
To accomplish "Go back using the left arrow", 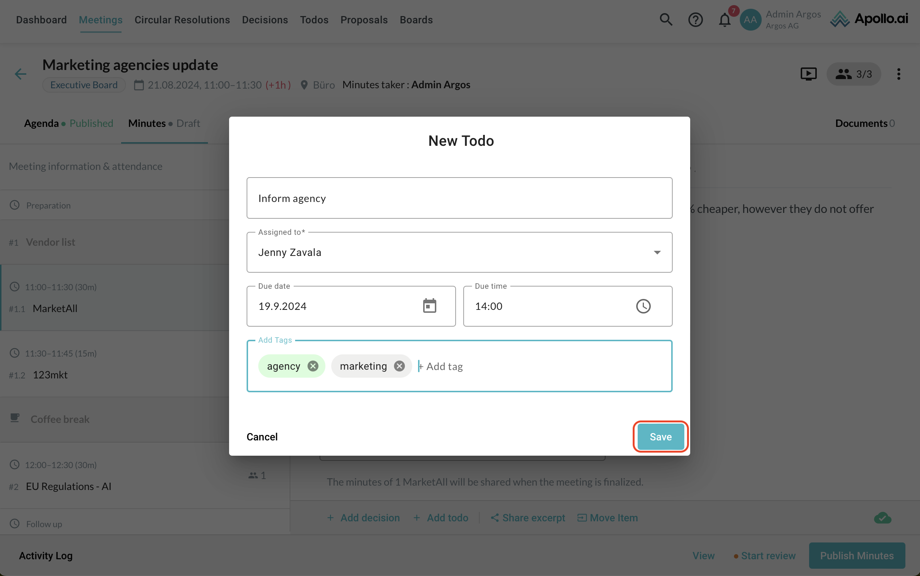I will coord(20,74).
